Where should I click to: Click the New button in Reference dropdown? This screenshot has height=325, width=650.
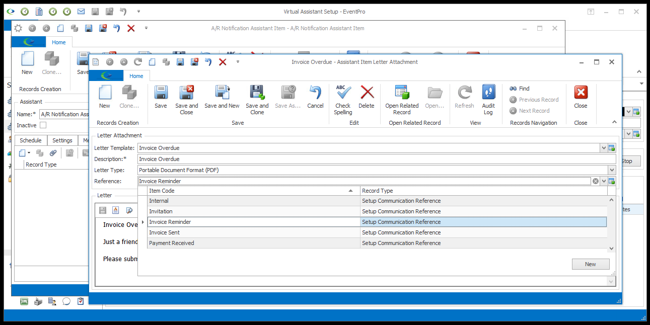click(591, 264)
